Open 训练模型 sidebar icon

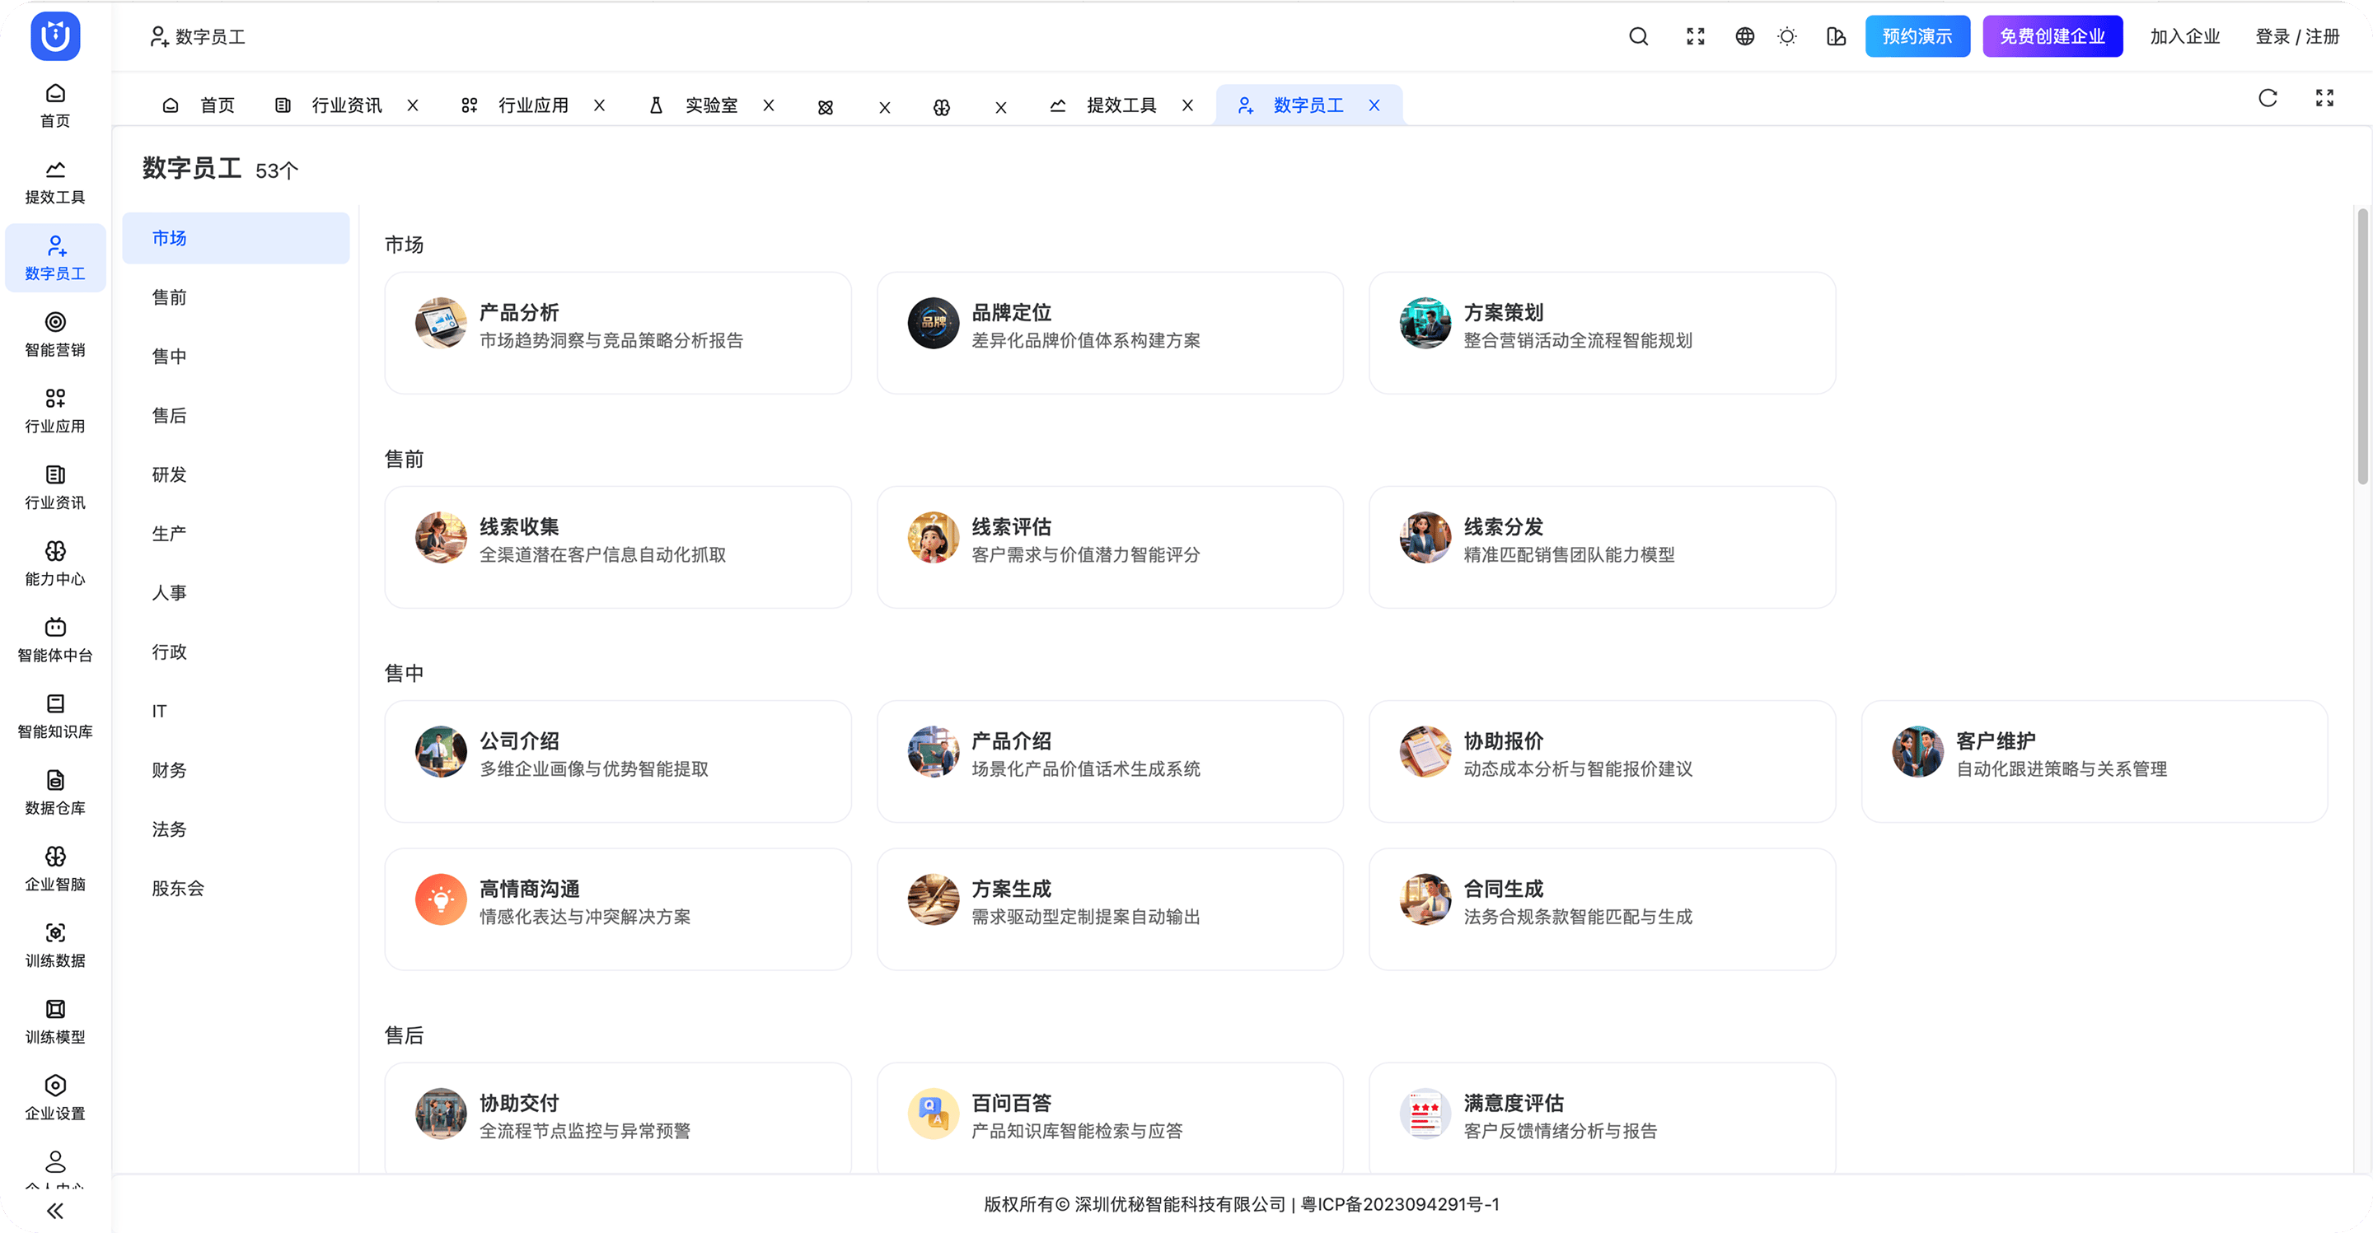pyautogui.click(x=55, y=1021)
